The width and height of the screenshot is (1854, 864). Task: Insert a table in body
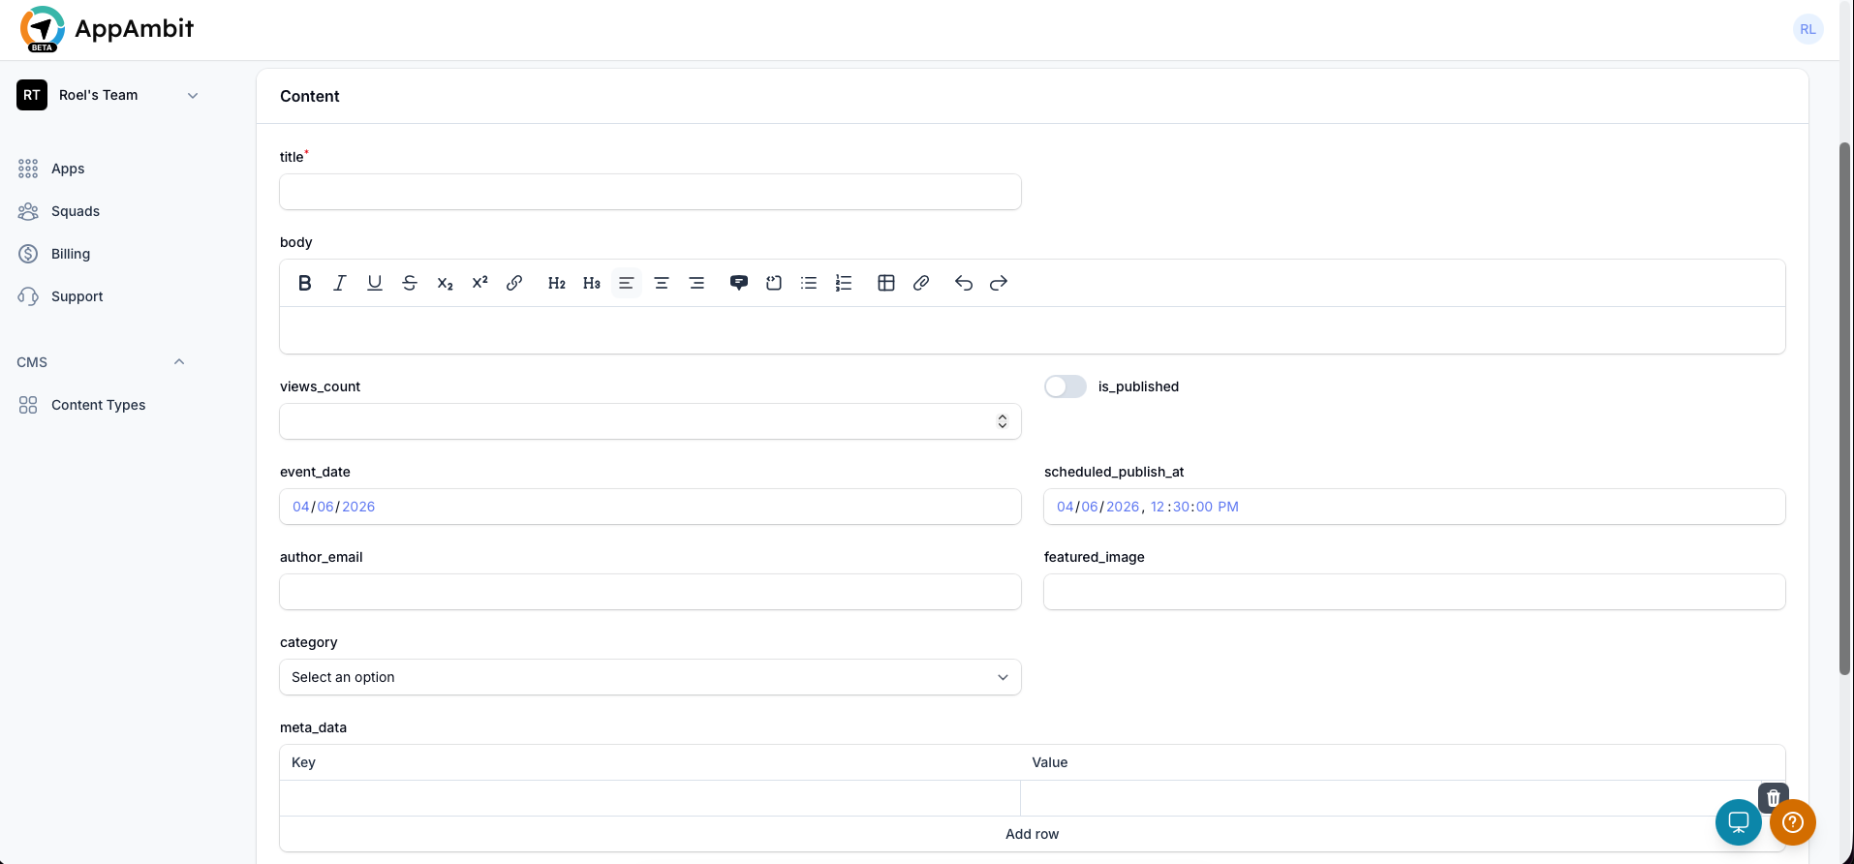[x=886, y=283]
